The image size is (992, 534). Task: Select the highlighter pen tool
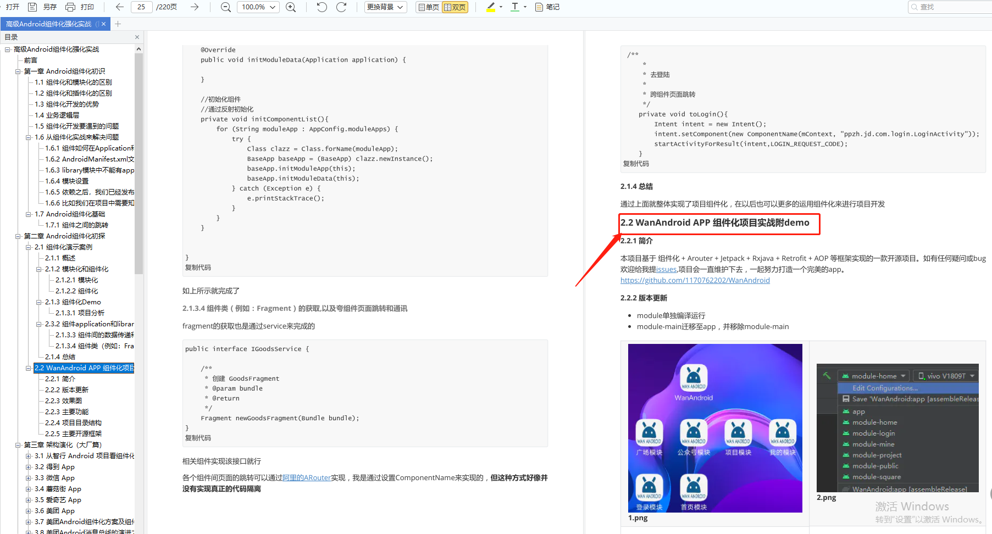(x=491, y=7)
